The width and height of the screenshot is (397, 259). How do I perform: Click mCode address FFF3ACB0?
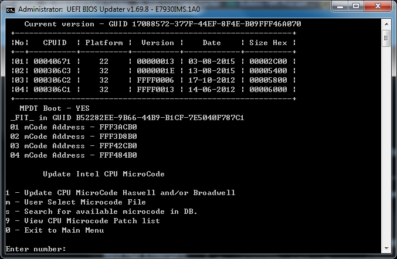coord(118,127)
